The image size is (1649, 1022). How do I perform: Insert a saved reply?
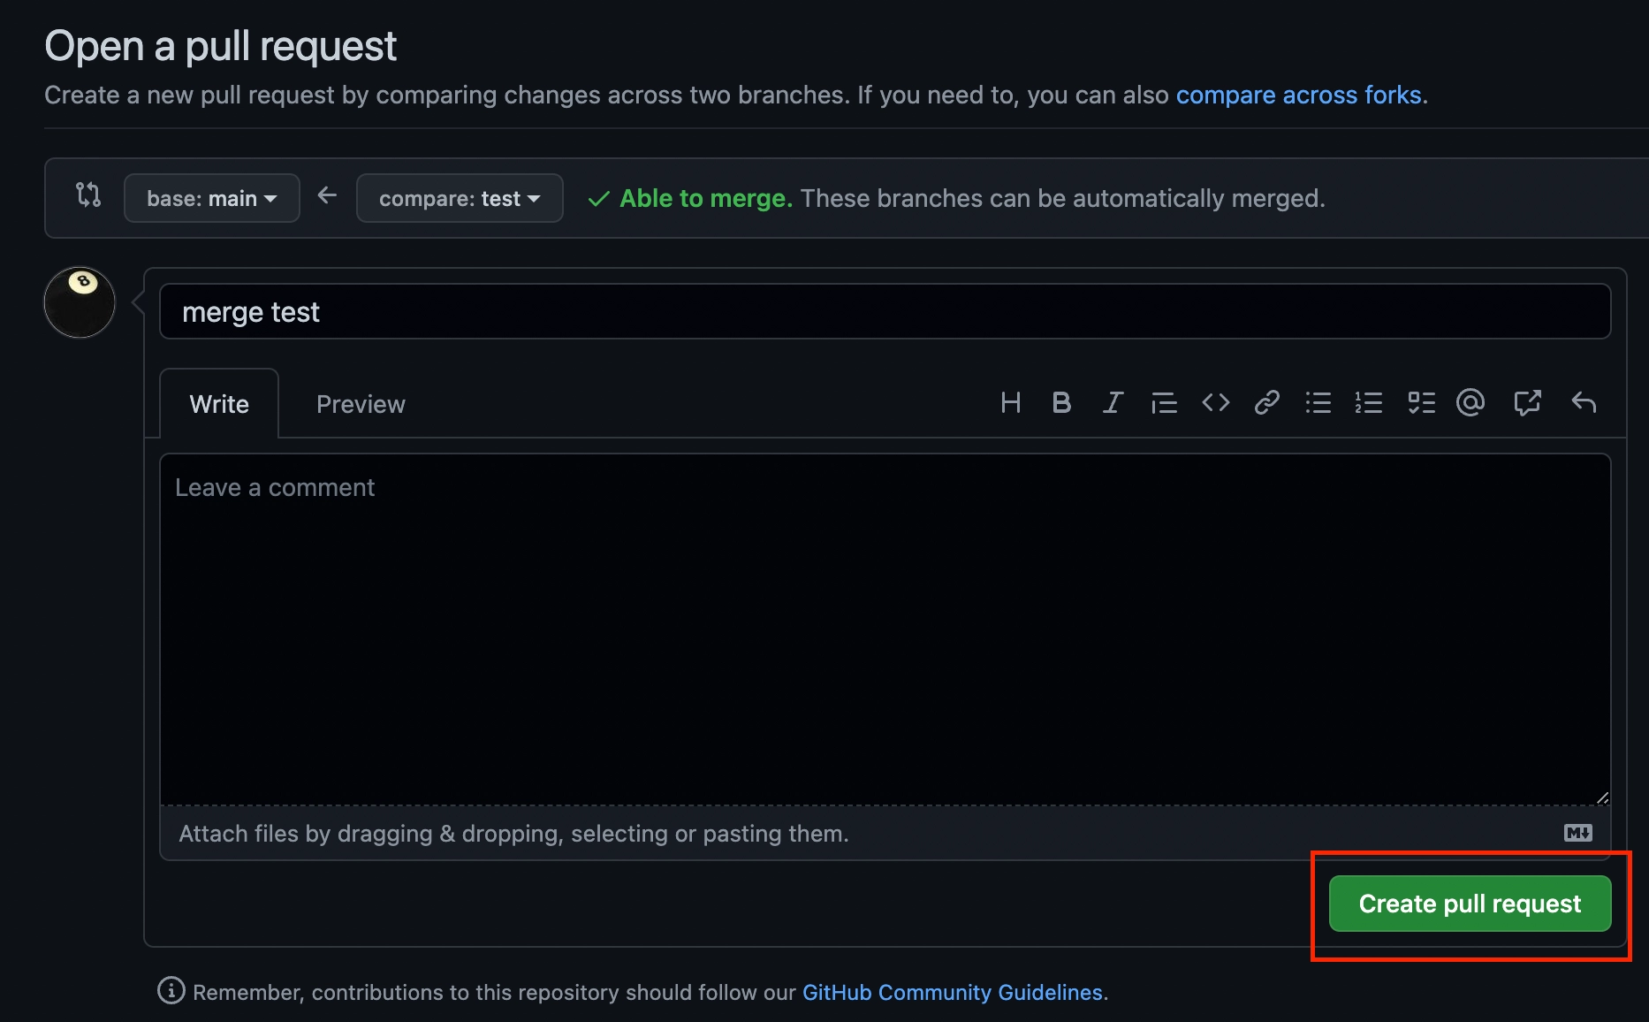(1584, 403)
